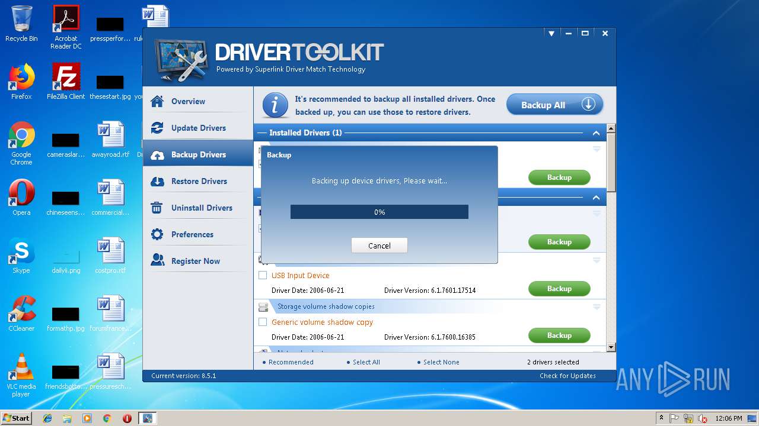Open Recycle Bin on desktop
The image size is (759, 426).
21,24
